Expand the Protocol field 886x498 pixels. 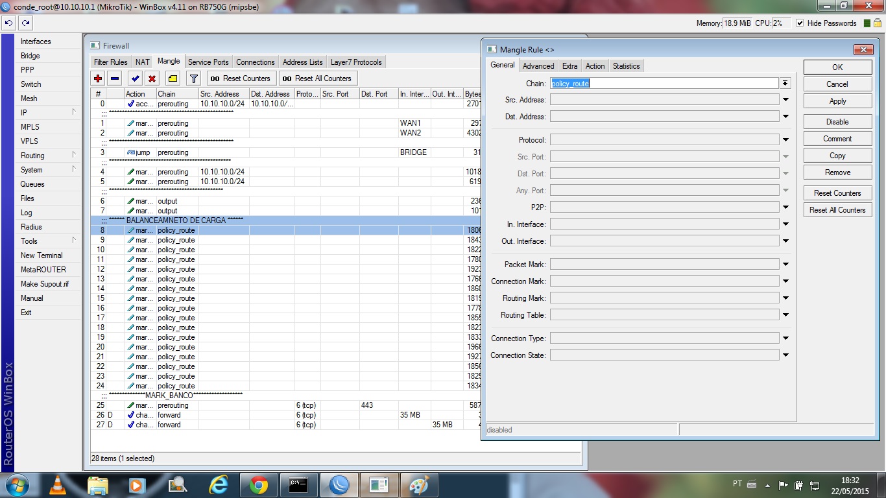click(x=785, y=140)
